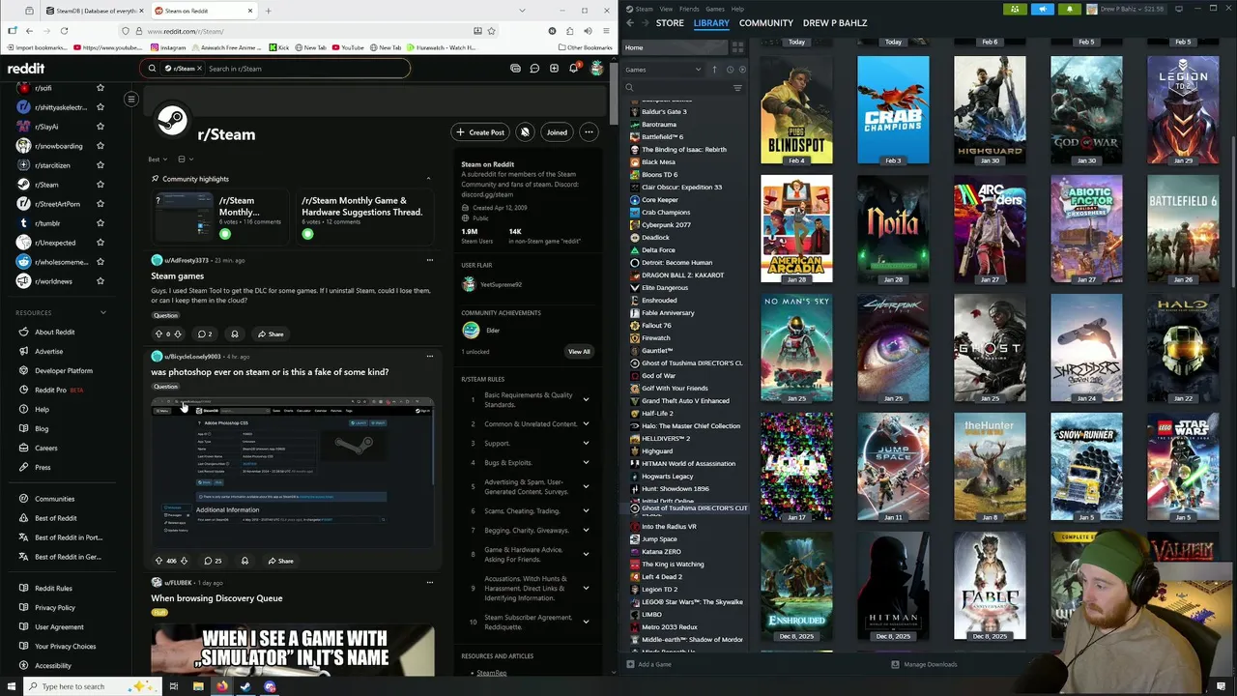The height and width of the screenshot is (696, 1237).
Task: Open Reddit user avatar menu
Action: coord(597,69)
